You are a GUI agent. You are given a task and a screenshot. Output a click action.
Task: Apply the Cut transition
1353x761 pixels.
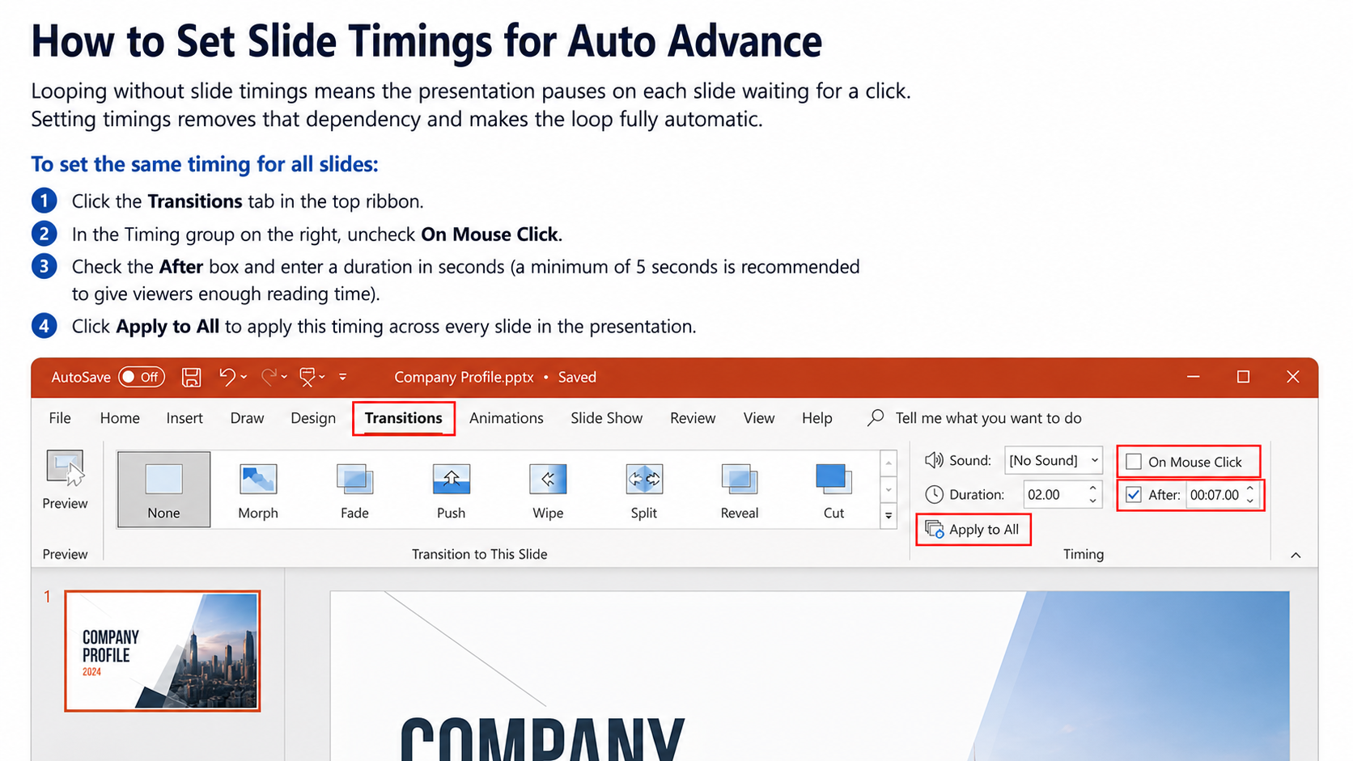tap(833, 489)
